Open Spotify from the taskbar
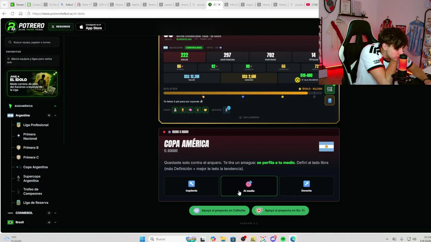 point(283,239)
